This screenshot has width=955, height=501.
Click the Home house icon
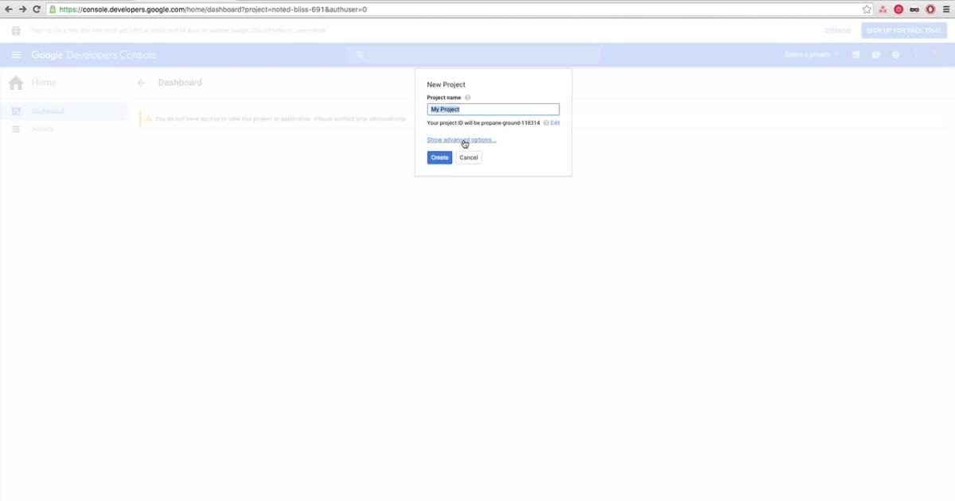16,83
